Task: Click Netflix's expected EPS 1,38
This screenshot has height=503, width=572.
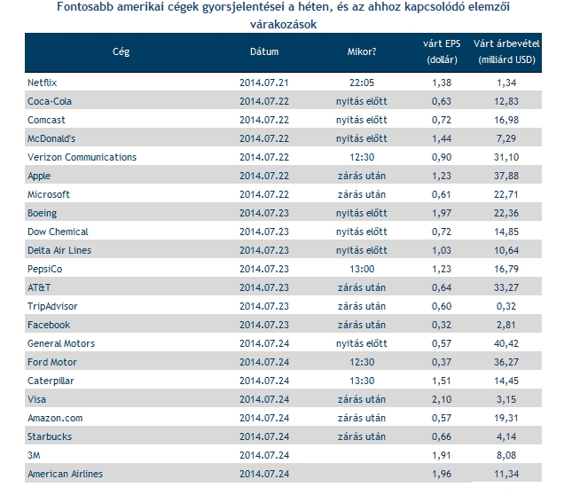Action: (442, 83)
